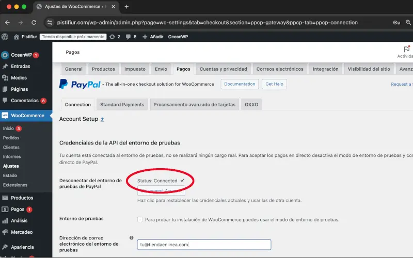
Task: Open the Visibilidad del sitio tab
Action: pyautogui.click(x=369, y=69)
